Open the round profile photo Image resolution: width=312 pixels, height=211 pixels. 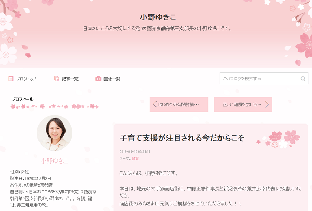coord(55,133)
